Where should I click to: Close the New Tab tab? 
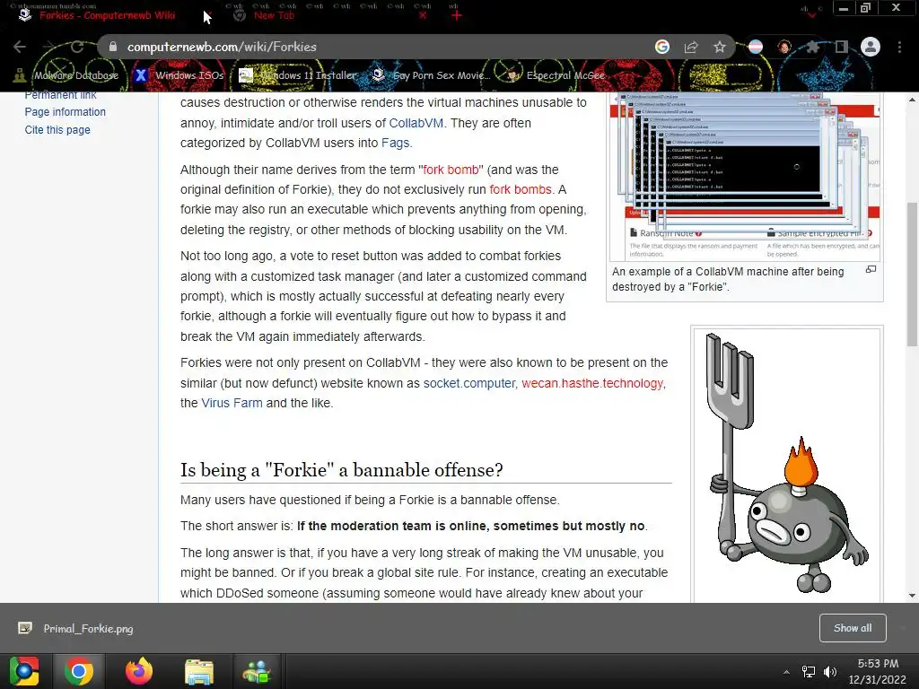423,15
